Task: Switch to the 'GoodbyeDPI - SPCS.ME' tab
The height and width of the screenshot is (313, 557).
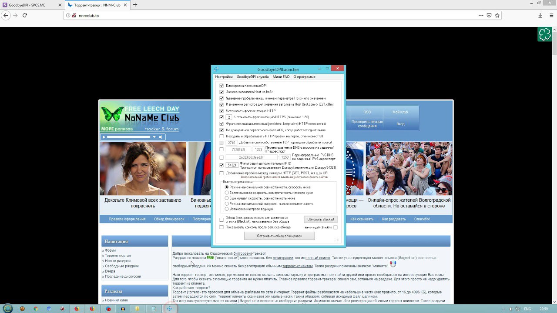Action: [31, 5]
